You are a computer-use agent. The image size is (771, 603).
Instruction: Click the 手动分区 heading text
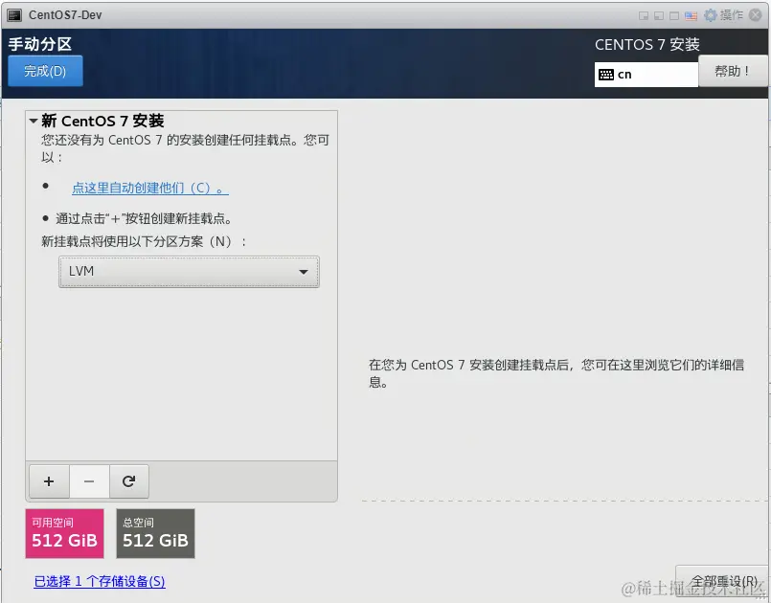[x=40, y=44]
